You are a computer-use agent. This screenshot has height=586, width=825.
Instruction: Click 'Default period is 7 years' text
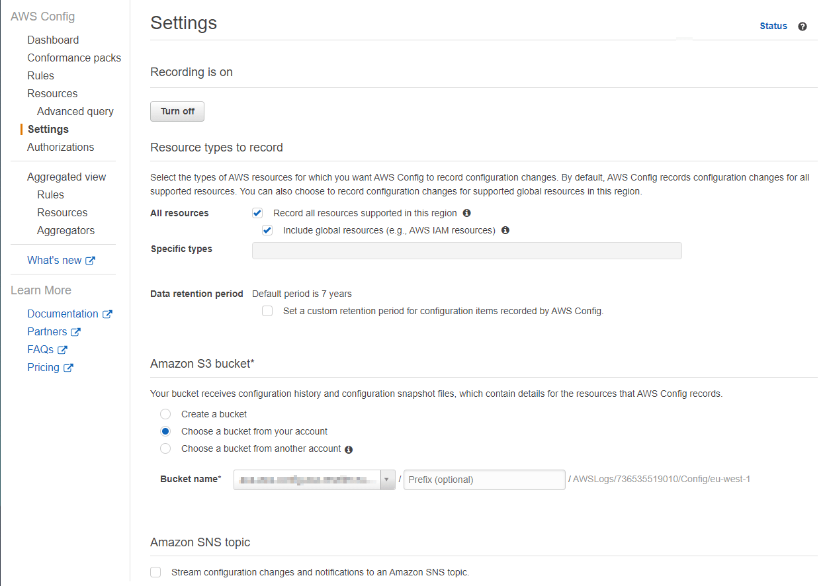click(x=302, y=294)
